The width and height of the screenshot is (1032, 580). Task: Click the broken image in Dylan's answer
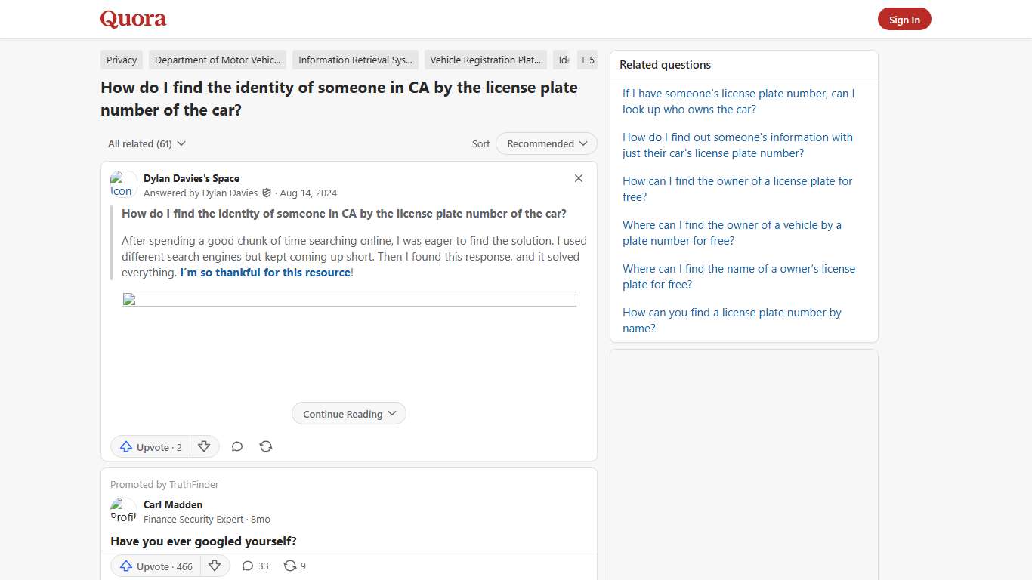point(349,299)
